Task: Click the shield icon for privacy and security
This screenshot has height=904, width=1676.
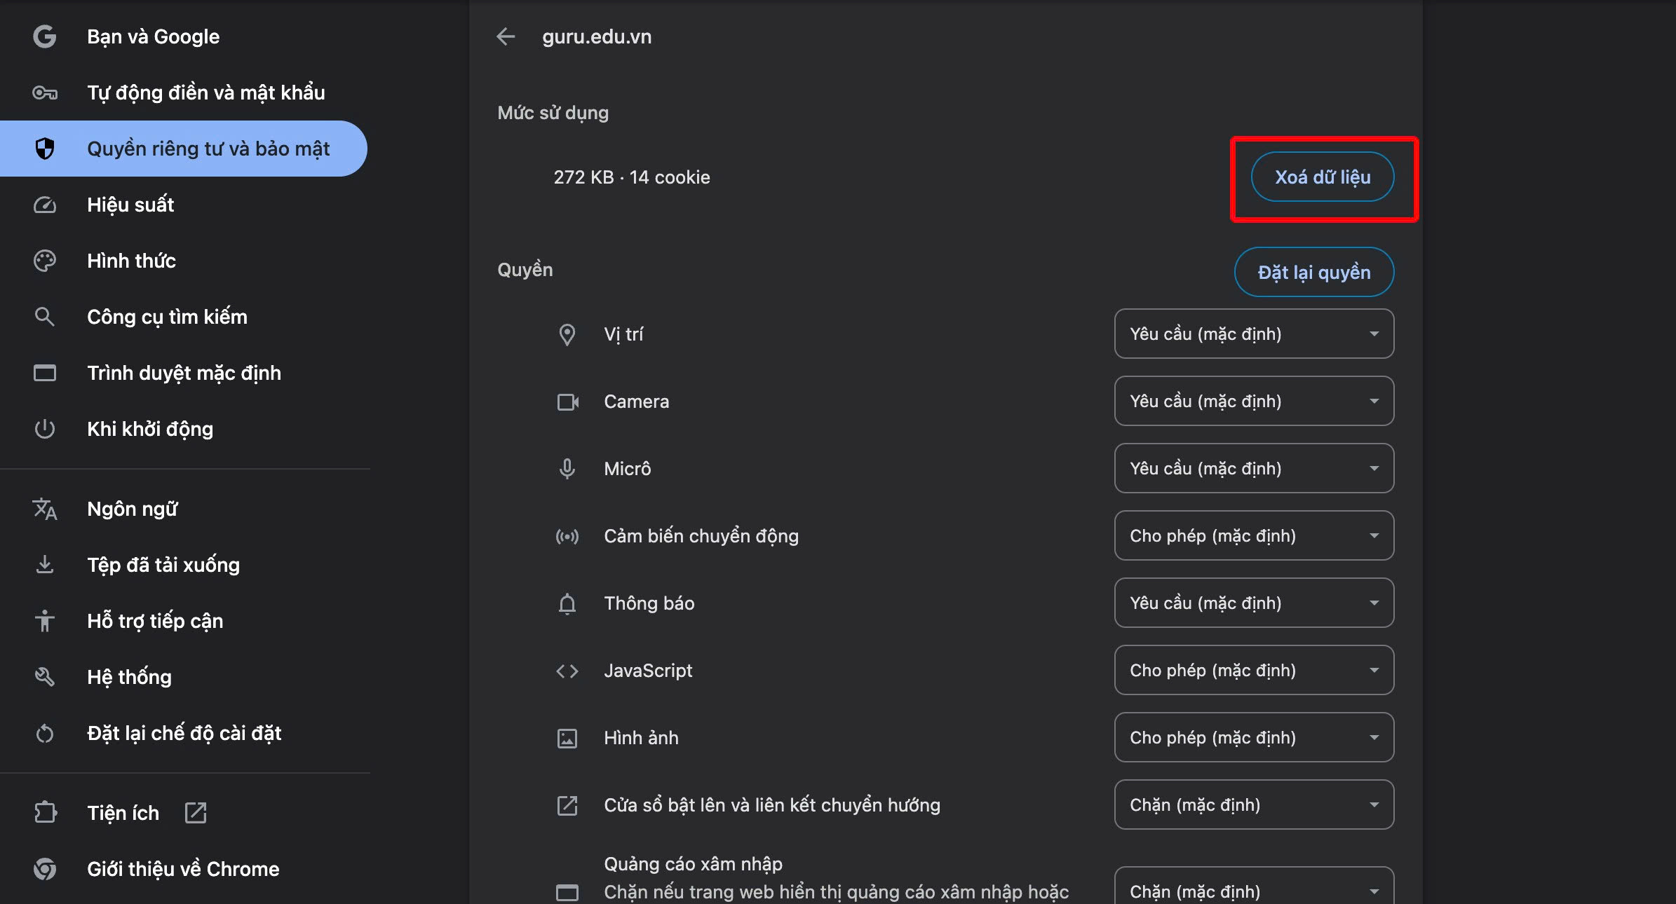Action: point(45,149)
